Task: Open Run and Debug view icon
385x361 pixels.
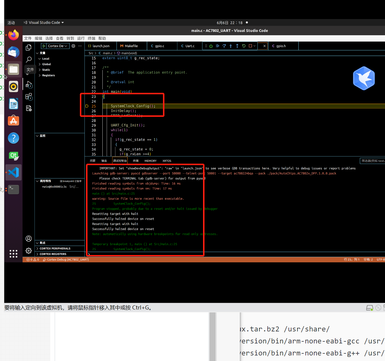Action: [x=29, y=85]
